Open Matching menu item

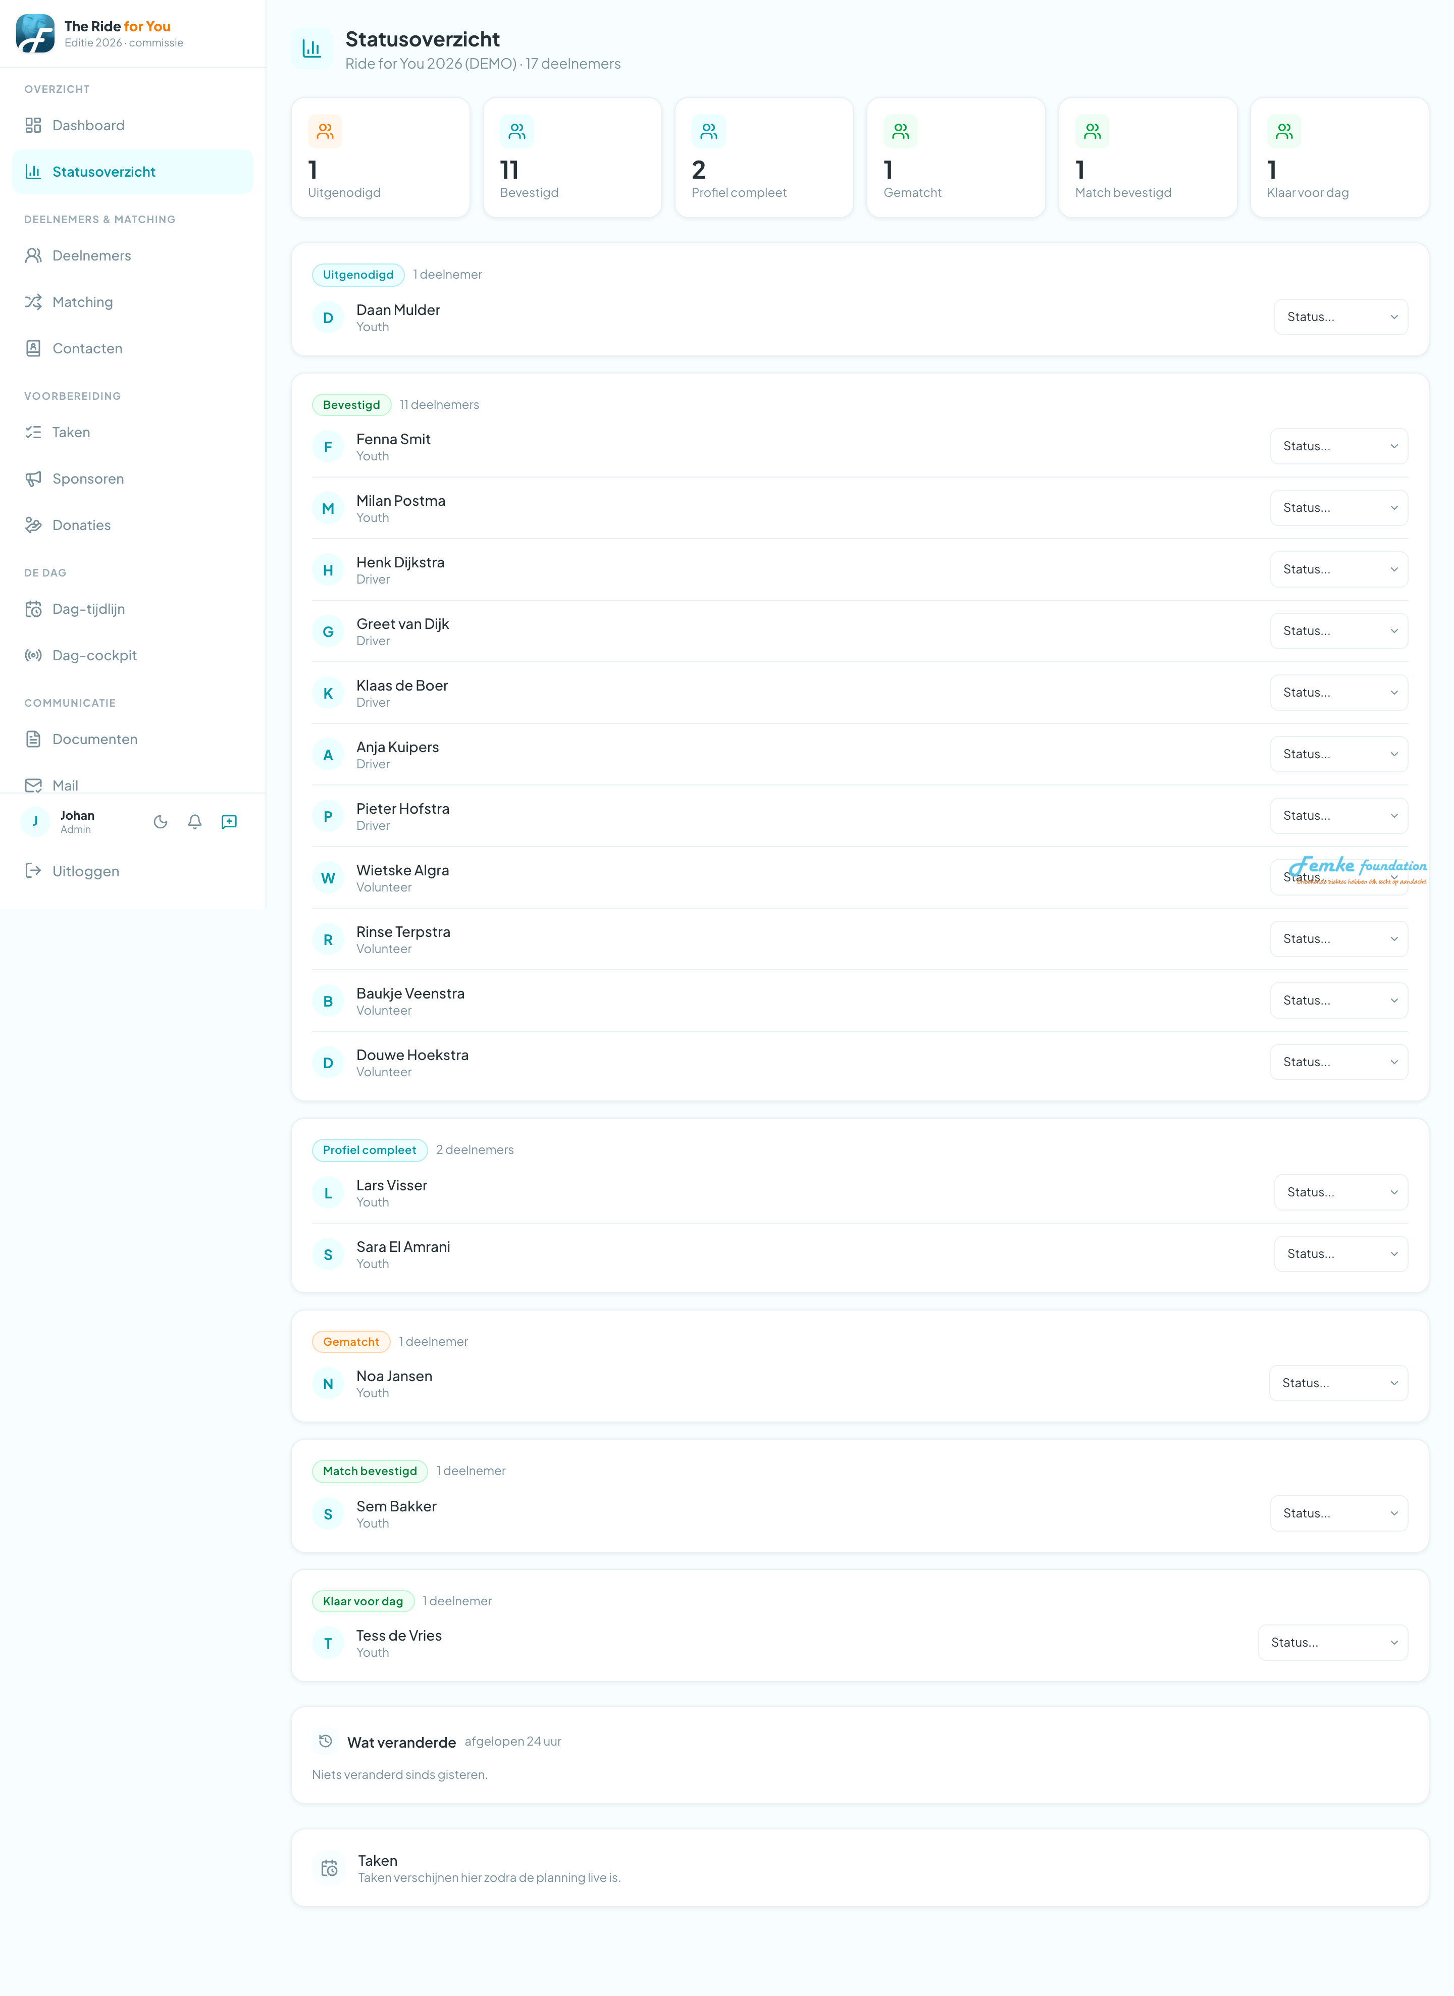click(x=133, y=302)
